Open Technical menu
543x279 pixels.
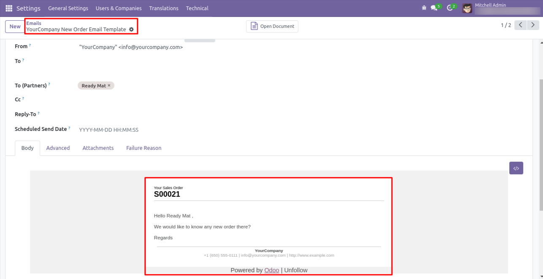coord(197,8)
